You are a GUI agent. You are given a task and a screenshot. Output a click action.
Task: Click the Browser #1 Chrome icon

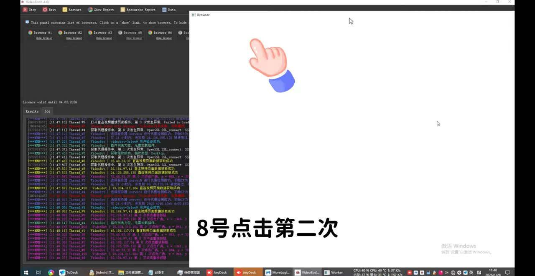[x=30, y=33]
